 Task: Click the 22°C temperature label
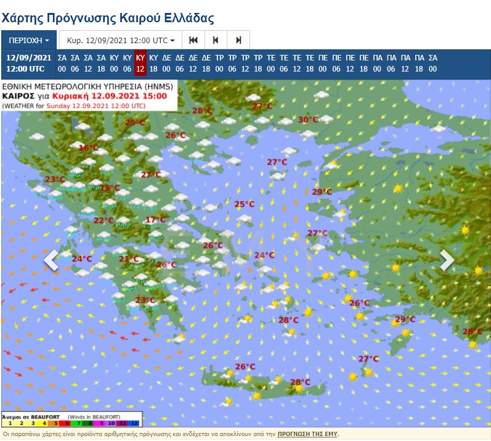(103, 220)
